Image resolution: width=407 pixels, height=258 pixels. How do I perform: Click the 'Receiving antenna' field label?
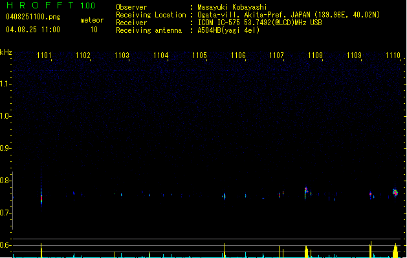tap(149, 30)
